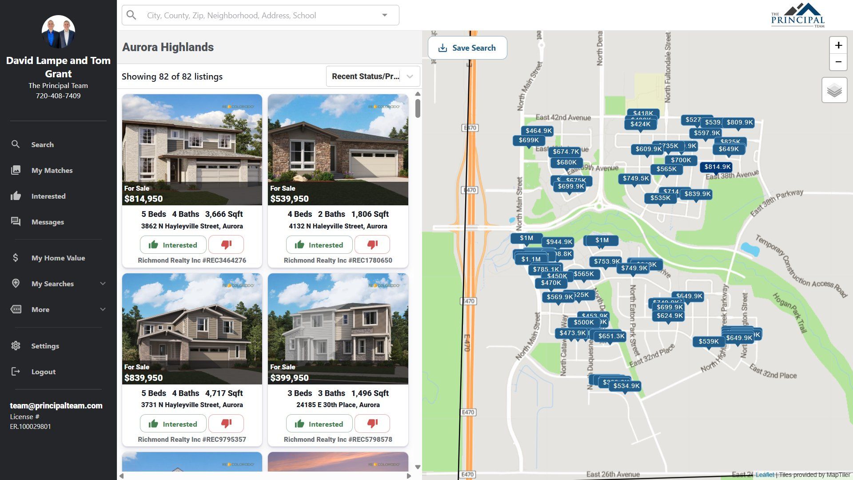This screenshot has width=853, height=480.
Task: Click team@principalteam.com email link
Action: pyautogui.click(x=56, y=405)
